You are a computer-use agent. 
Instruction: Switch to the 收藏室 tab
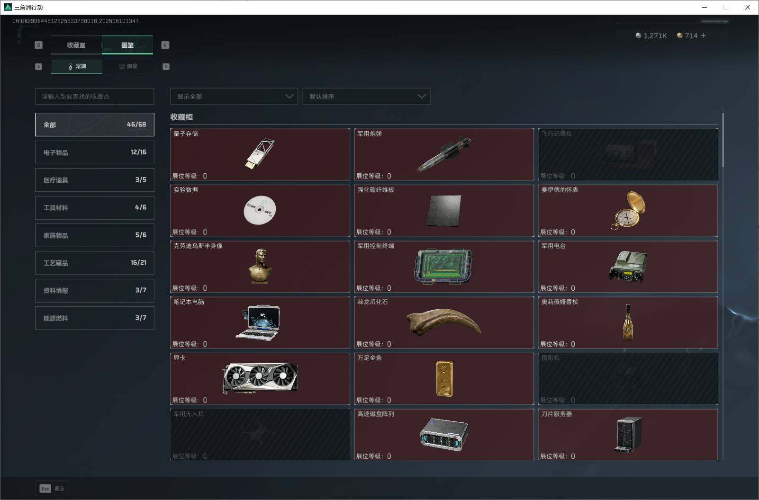point(76,45)
